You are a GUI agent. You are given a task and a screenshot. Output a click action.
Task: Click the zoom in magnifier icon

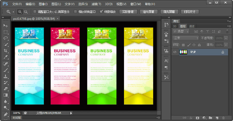point(20,12)
